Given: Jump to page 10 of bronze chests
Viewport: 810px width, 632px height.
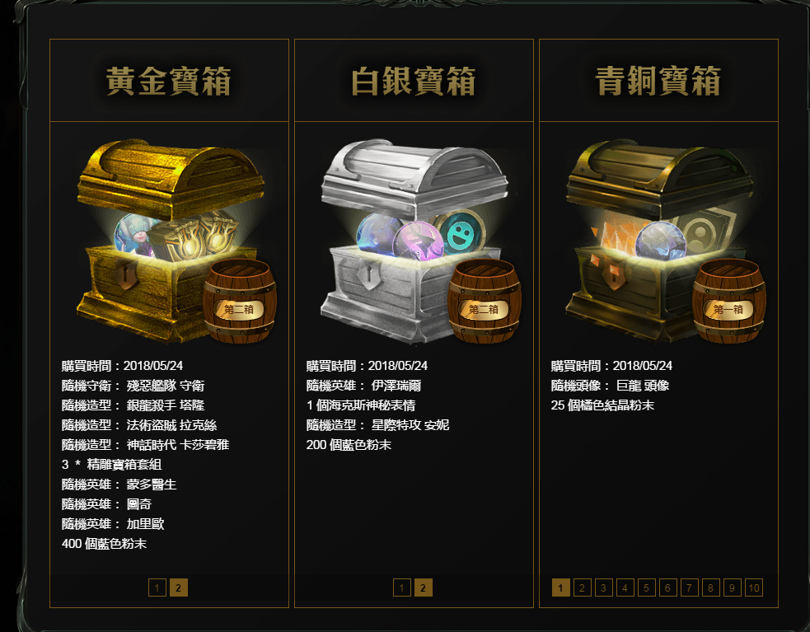Looking at the screenshot, I should click(754, 588).
